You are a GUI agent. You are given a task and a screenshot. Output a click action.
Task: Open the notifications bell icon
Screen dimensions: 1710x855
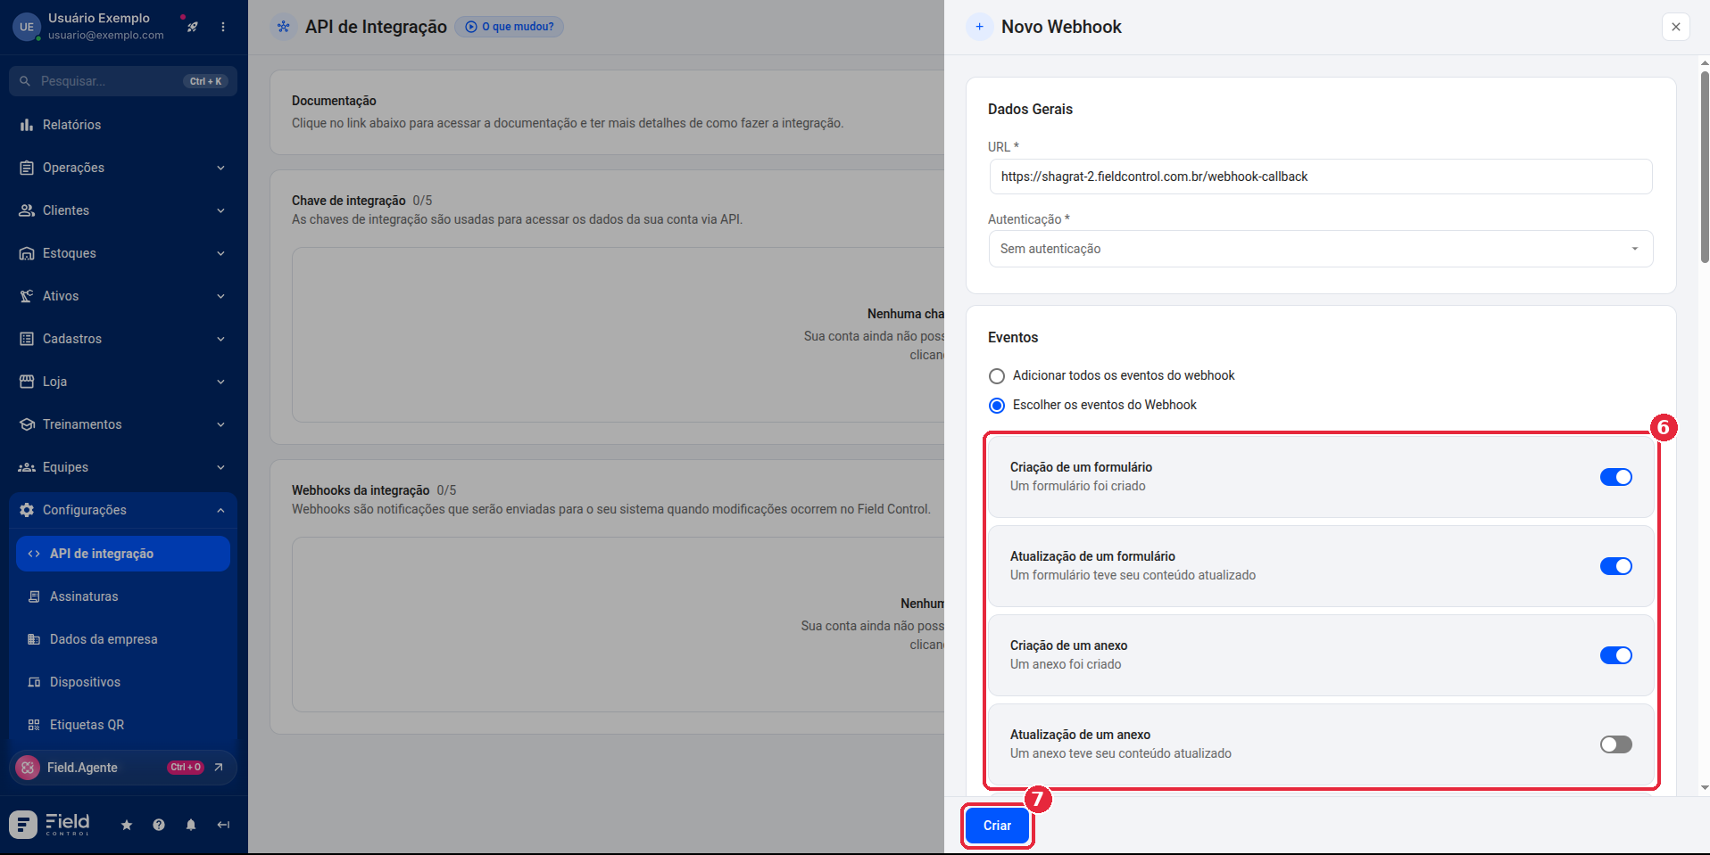pyautogui.click(x=191, y=825)
